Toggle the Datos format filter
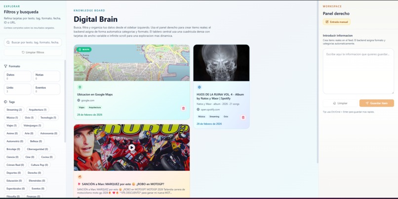This screenshot has height=199, width=398. pyautogui.click(x=17, y=77)
